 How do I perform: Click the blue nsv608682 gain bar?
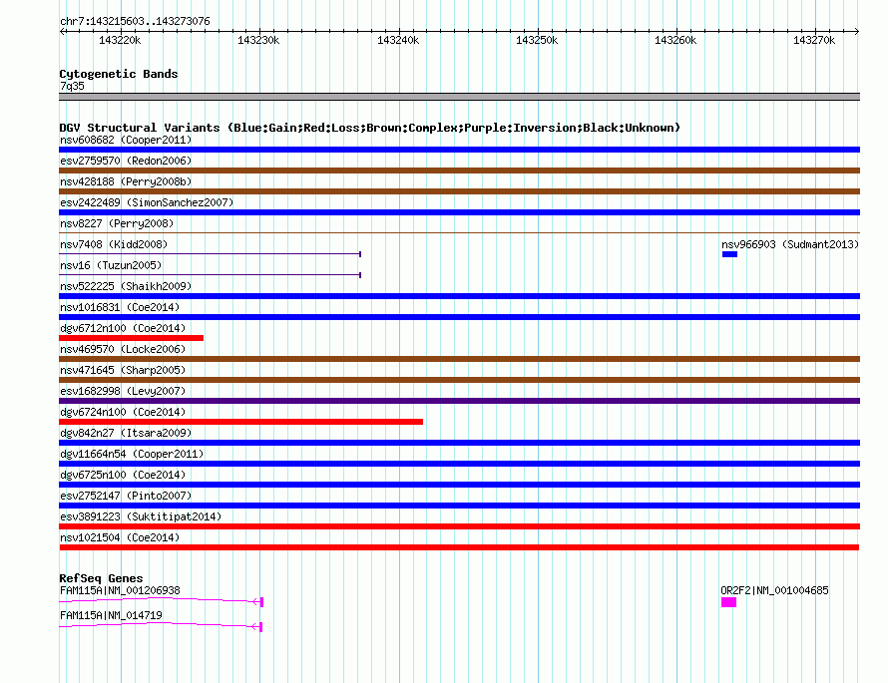459,150
